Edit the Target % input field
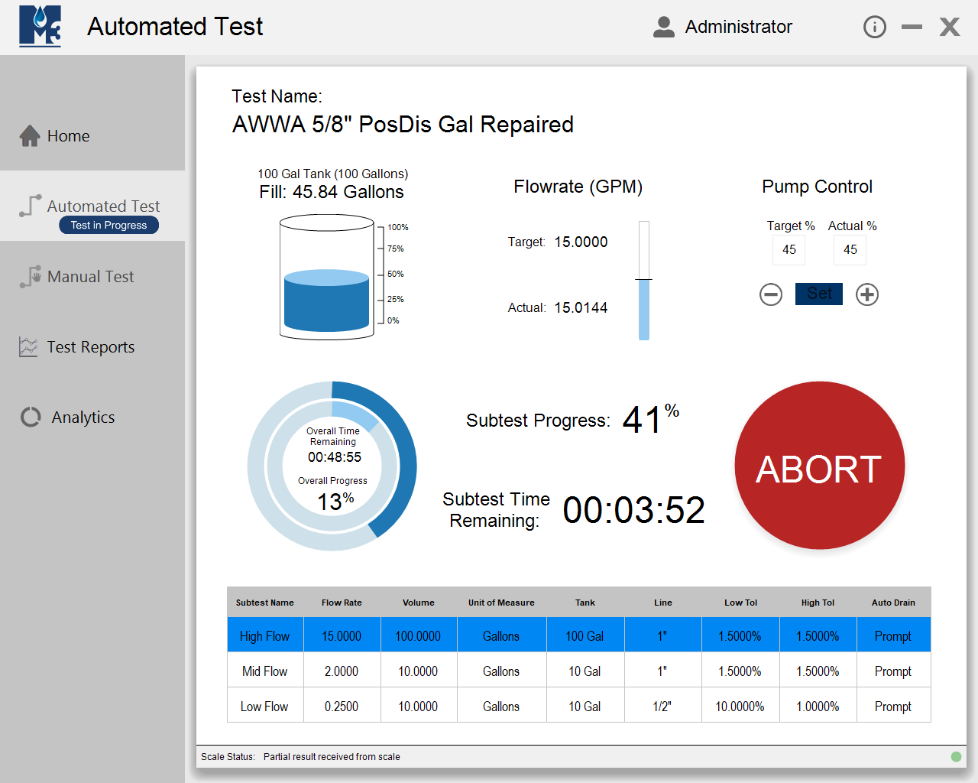The height and width of the screenshot is (783, 978). [x=789, y=249]
